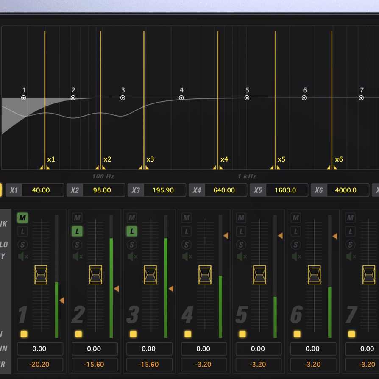Viewport: 379px width, 379px height.
Task: Edit the X4 frequency field showing 640.00
Action: (226, 190)
